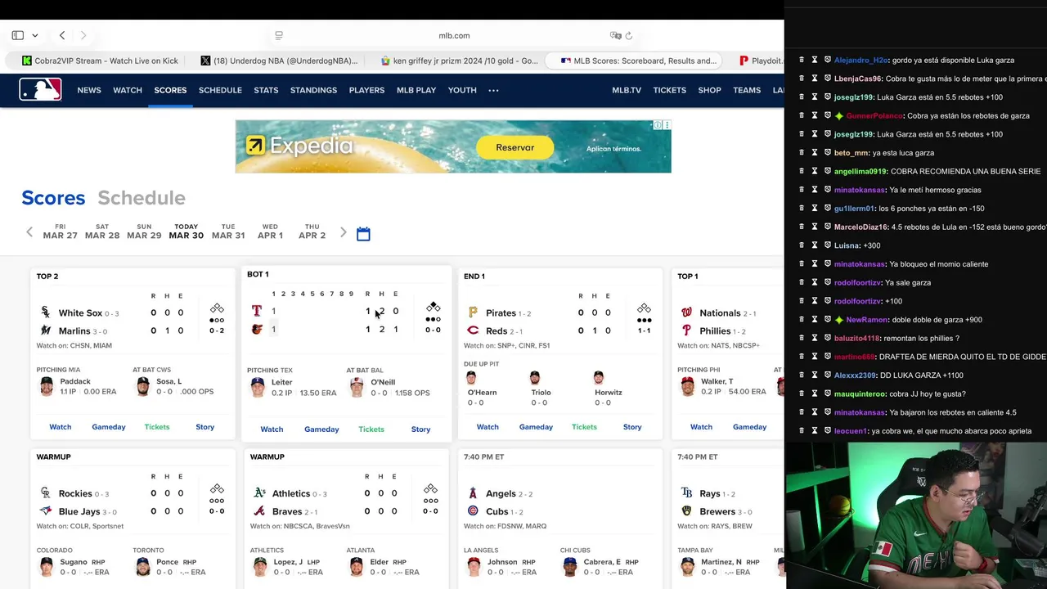Click Tickets on the Pirates–Reds card
The width and height of the screenshot is (1047, 589).
point(584,427)
